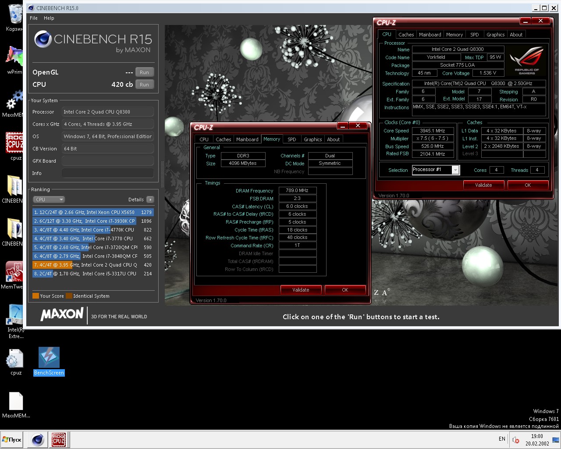Open the Help menu in Cinebench
This screenshot has height=449, width=561.
[49, 18]
